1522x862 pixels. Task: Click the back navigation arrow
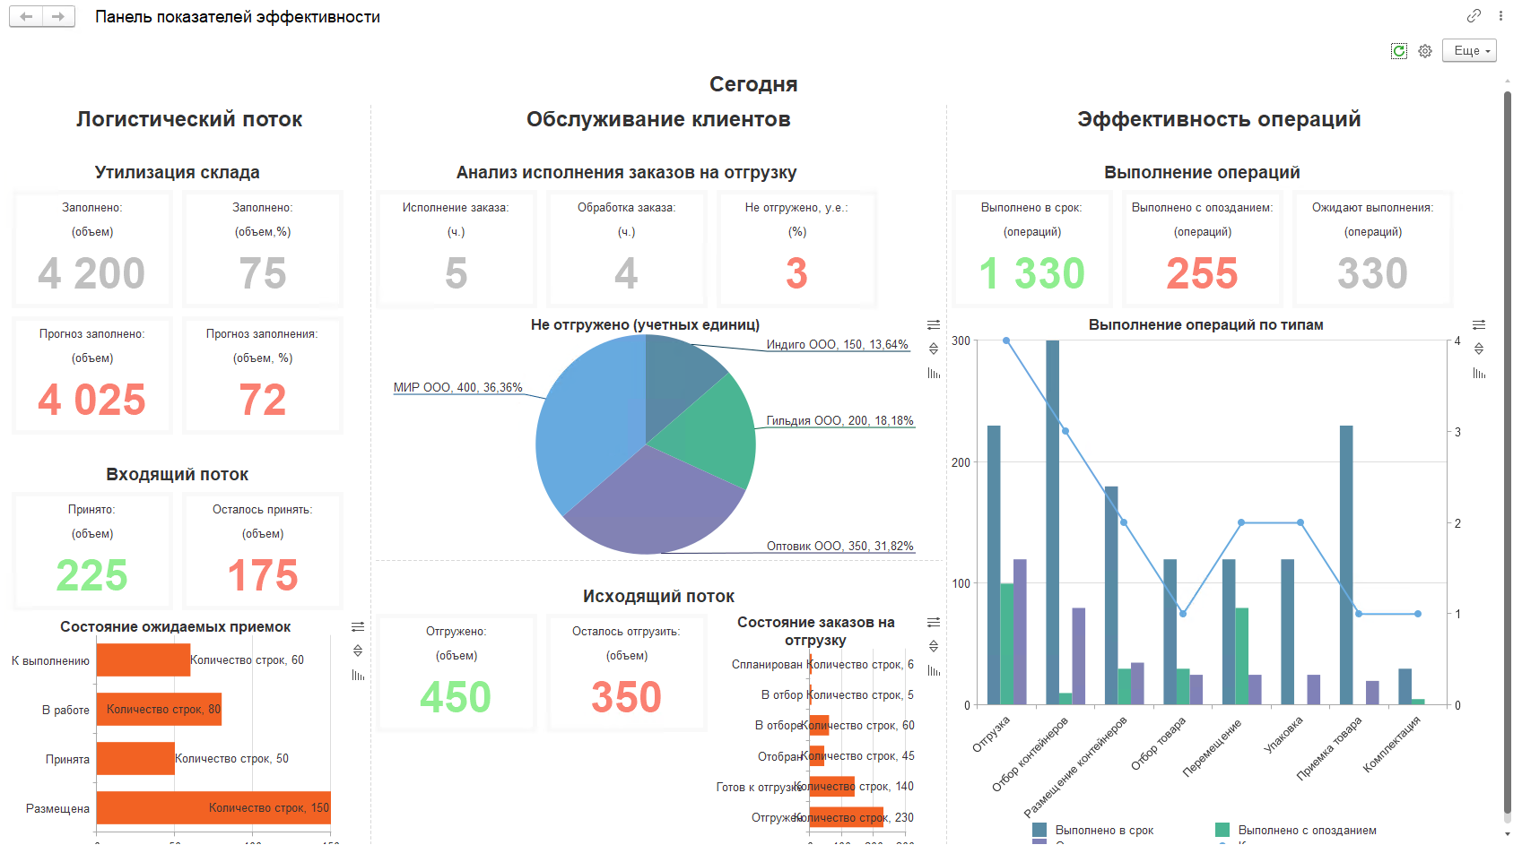(26, 17)
